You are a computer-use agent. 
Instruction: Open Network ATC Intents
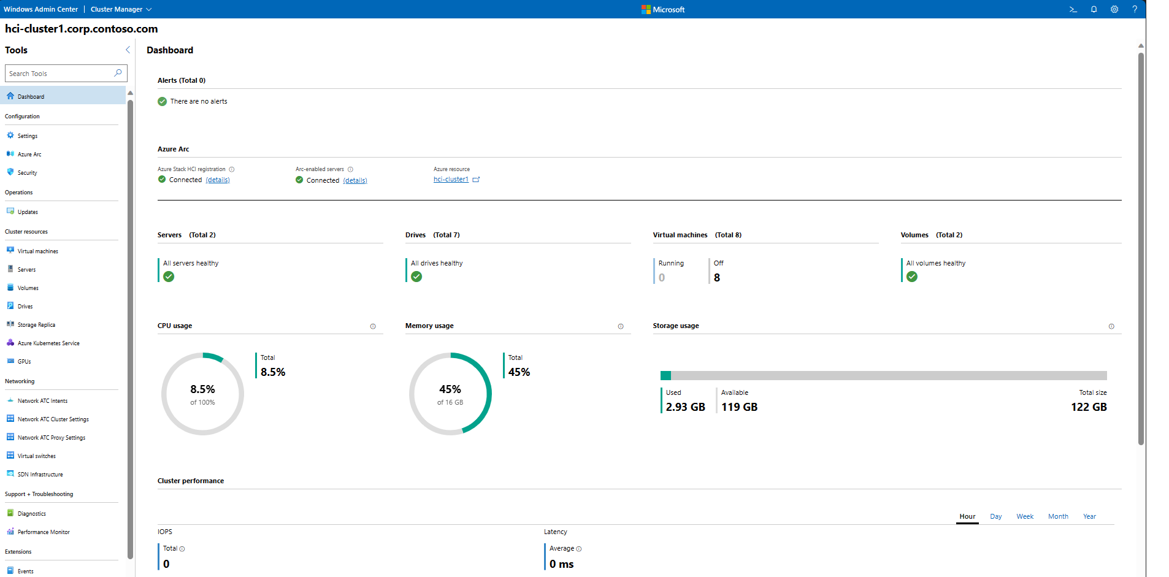[42, 400]
